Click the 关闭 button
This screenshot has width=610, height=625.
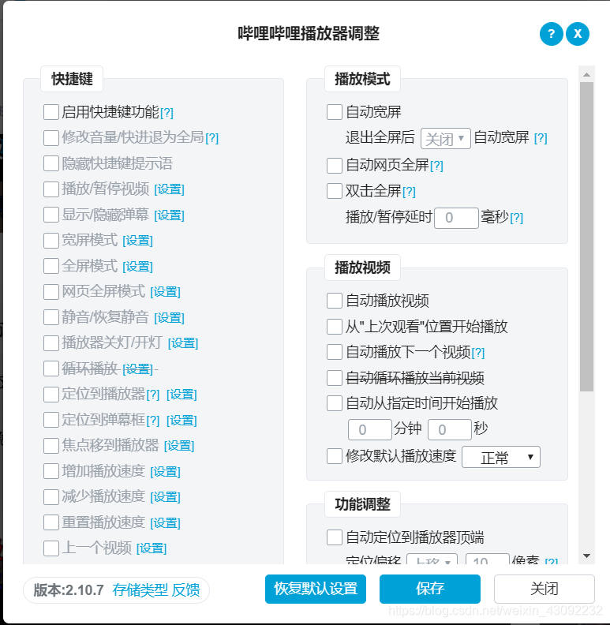click(545, 589)
